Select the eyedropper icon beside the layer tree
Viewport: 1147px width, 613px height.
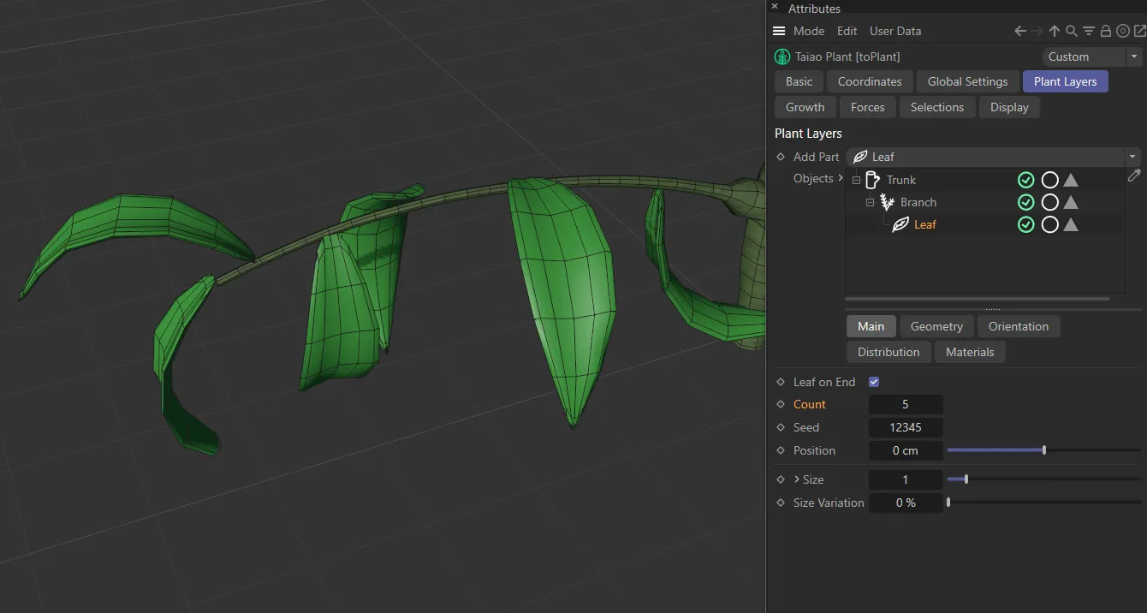(x=1134, y=176)
